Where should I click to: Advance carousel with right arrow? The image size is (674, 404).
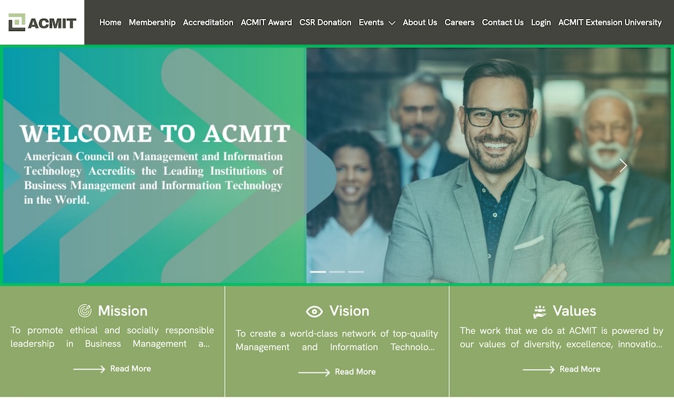pos(623,165)
